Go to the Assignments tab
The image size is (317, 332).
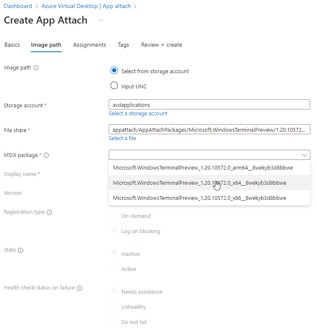click(89, 45)
